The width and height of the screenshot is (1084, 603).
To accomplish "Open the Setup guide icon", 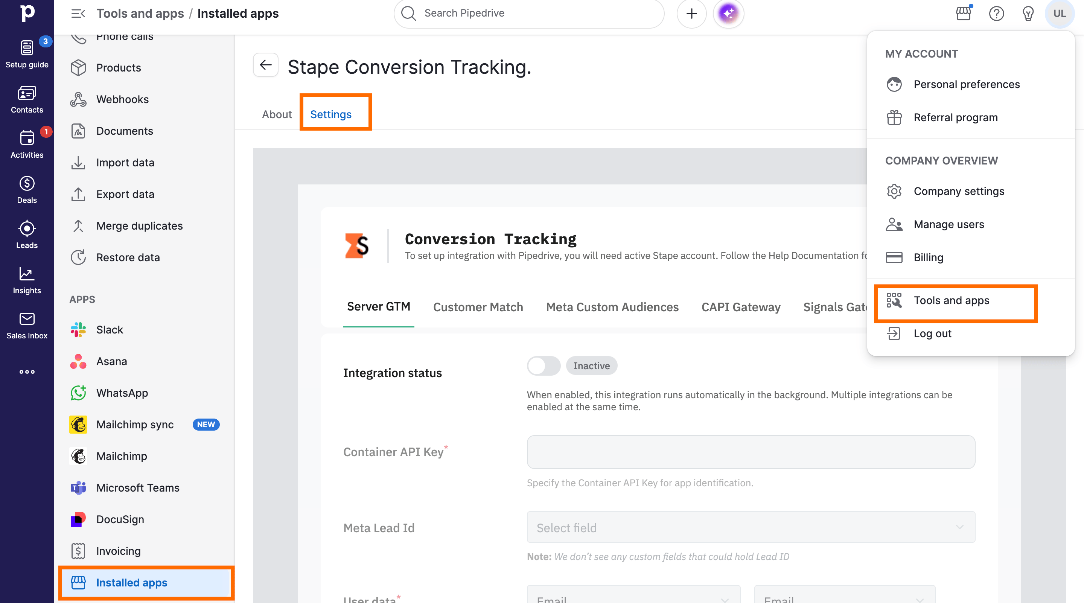I will 27,54.
